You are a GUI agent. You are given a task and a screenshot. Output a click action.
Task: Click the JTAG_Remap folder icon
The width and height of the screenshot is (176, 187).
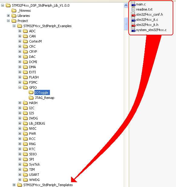tap(31, 98)
